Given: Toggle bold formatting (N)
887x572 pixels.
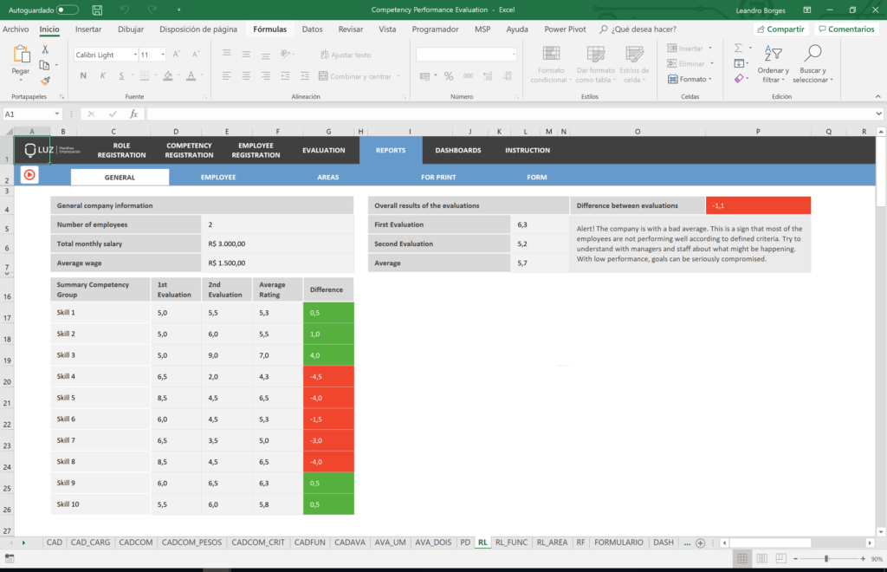Looking at the screenshot, I should (81, 76).
